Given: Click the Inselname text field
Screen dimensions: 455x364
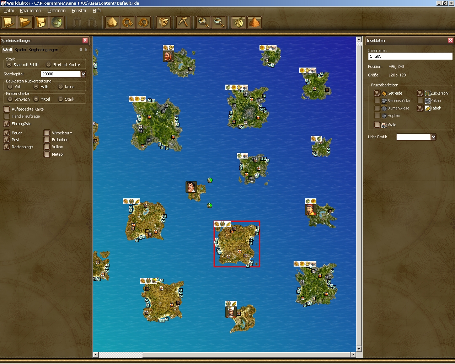Looking at the screenshot, I should point(410,56).
